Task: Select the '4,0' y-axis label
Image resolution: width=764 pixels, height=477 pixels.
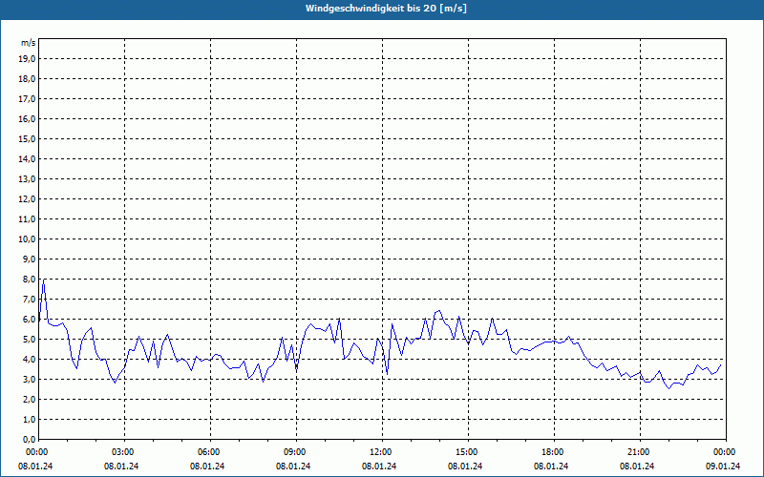Action: (x=29, y=360)
